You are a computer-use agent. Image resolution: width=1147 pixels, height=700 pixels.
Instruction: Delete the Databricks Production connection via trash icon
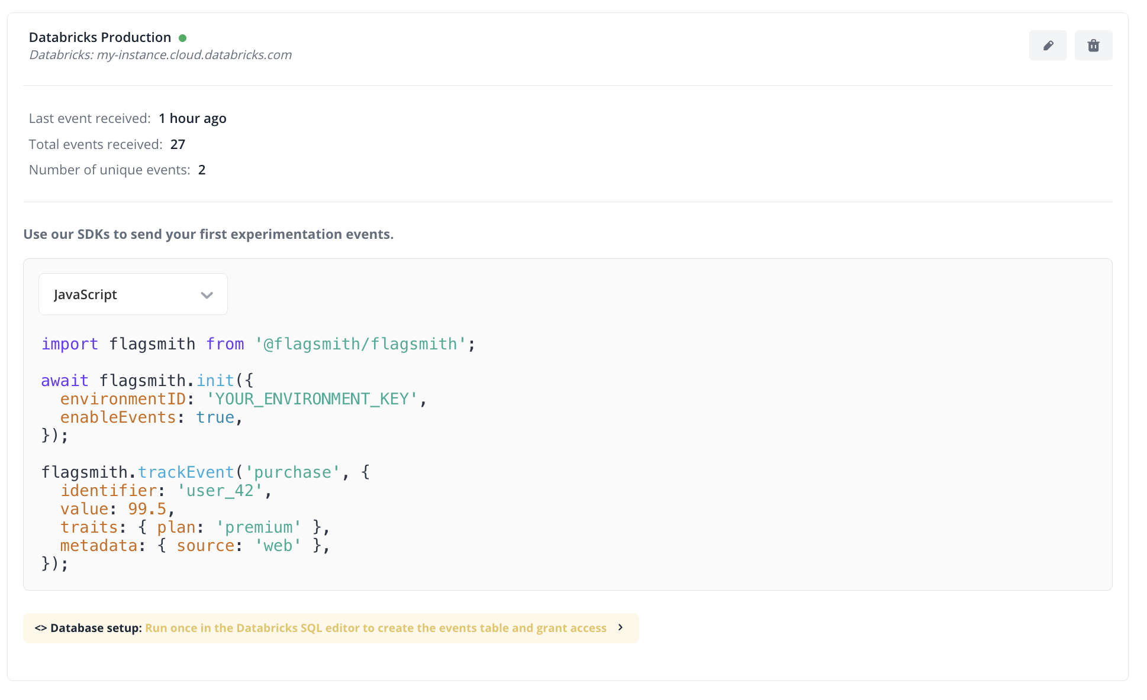pos(1093,46)
